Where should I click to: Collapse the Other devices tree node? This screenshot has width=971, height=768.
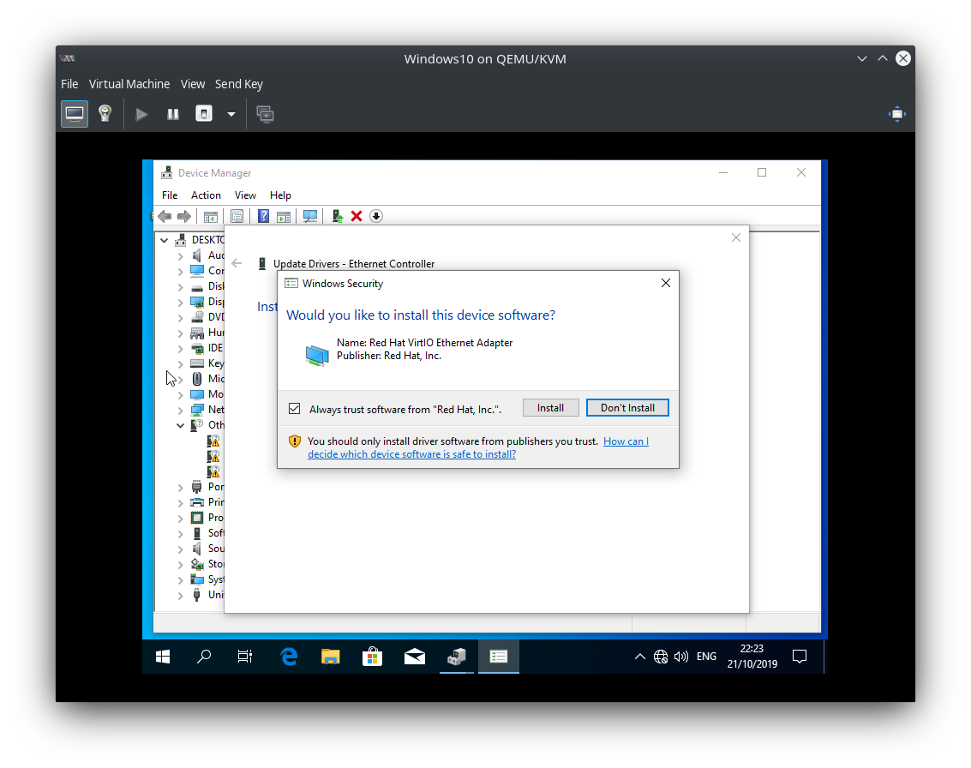[180, 425]
